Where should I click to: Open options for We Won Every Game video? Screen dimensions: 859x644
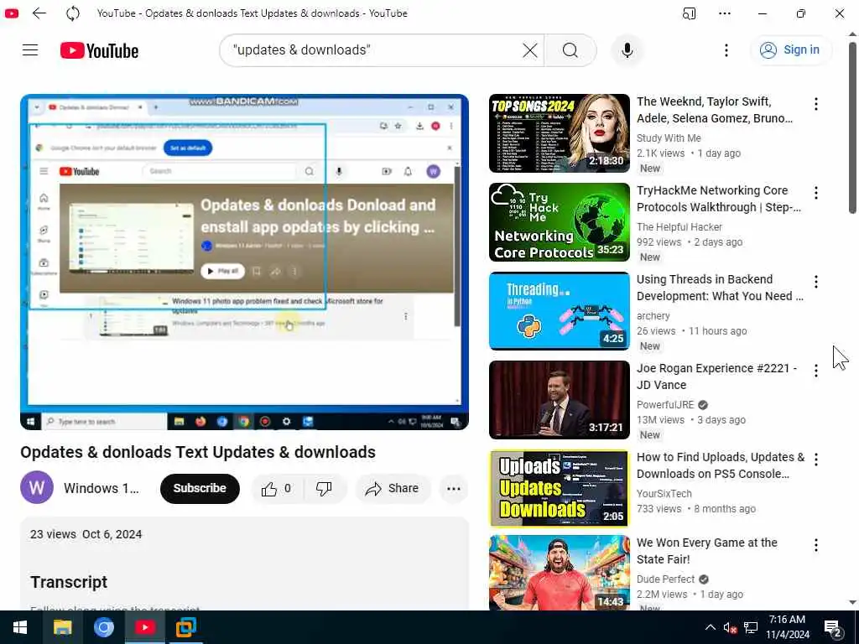[x=815, y=545]
